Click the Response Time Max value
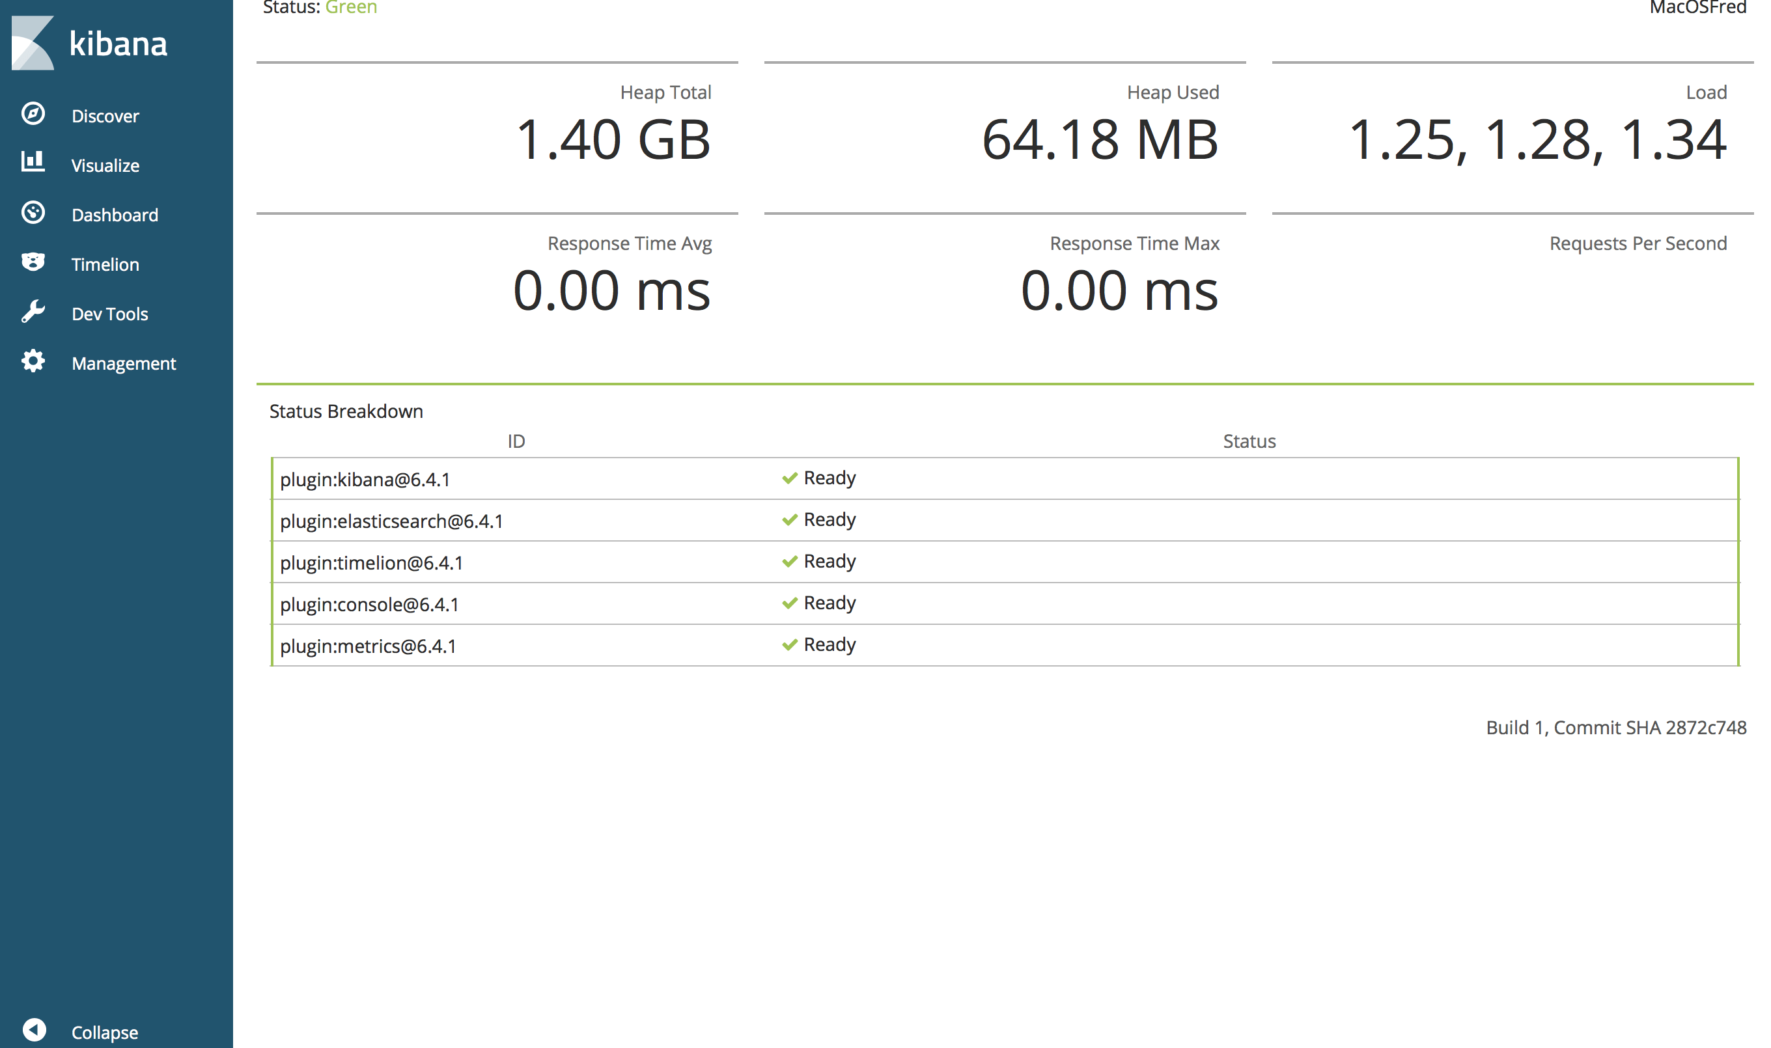Image resolution: width=1771 pixels, height=1048 pixels. pos(1120,290)
